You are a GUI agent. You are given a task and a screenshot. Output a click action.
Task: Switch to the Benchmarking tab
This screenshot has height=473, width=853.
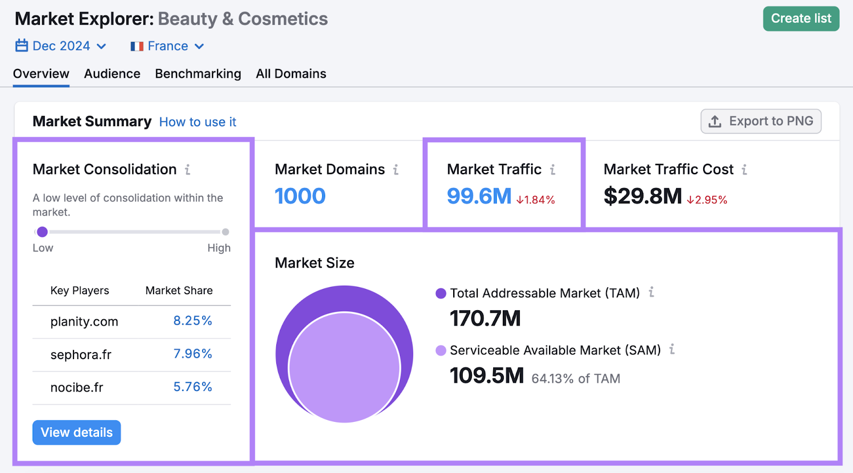[198, 74]
